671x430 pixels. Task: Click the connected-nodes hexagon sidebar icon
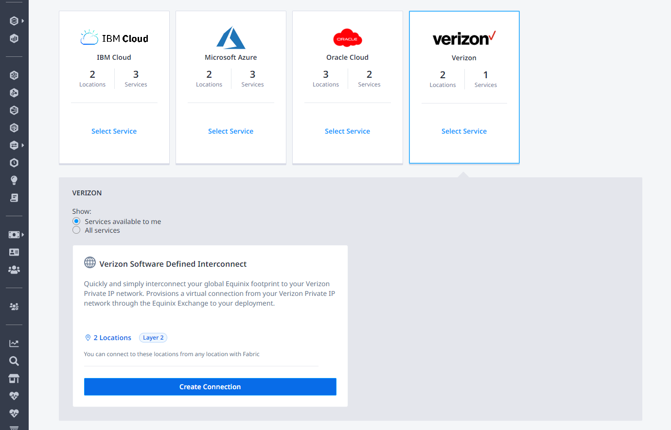click(x=14, y=93)
